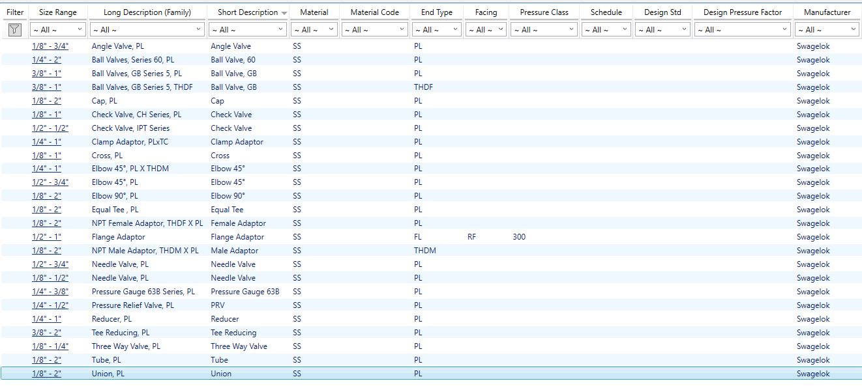The width and height of the screenshot is (862, 390).
Task: Sort by End Type column header
Action: coord(437,12)
